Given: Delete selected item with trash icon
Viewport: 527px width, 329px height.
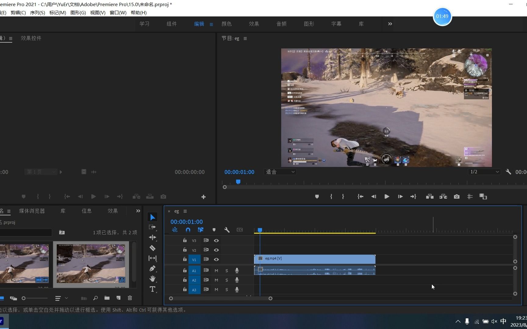Looking at the screenshot, I should (x=130, y=298).
